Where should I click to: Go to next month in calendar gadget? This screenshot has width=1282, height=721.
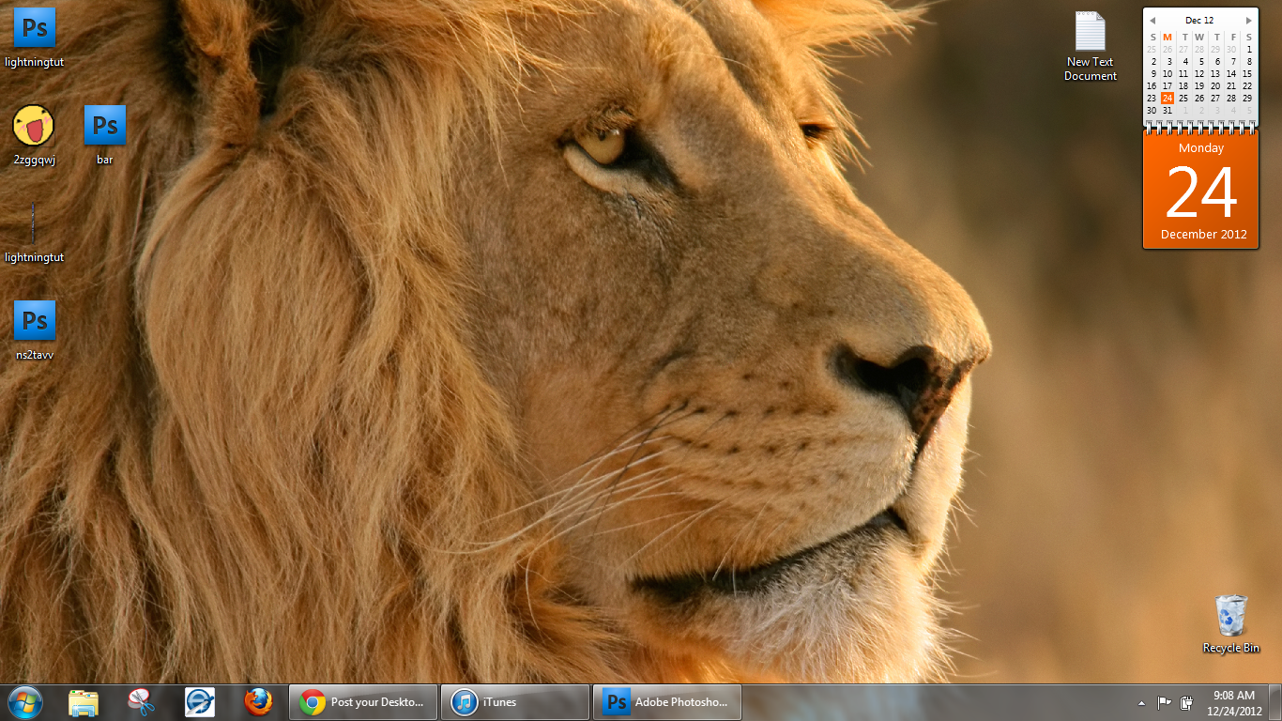(1249, 21)
